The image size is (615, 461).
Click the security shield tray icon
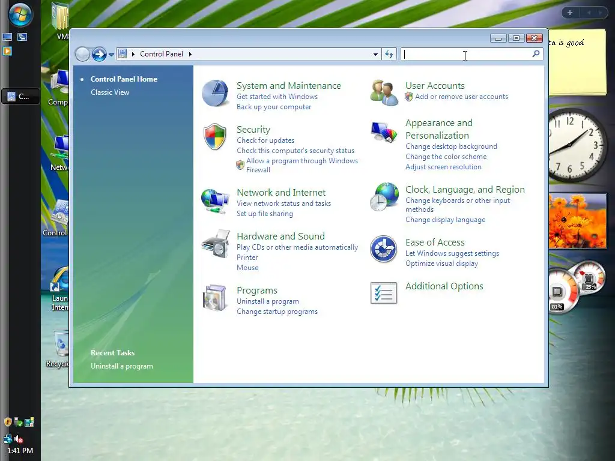coord(7,422)
